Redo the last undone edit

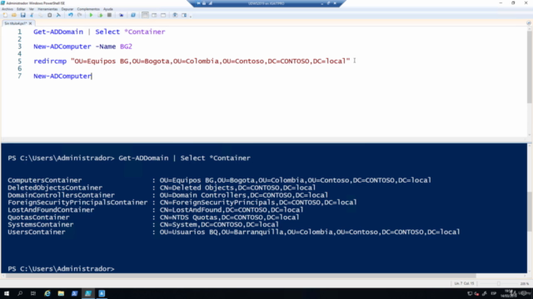tap(80, 15)
